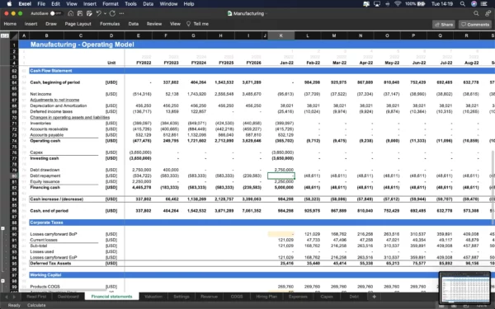Open the Insert ribbon tab
Screen dimensions: 495x309
[x=31, y=24]
